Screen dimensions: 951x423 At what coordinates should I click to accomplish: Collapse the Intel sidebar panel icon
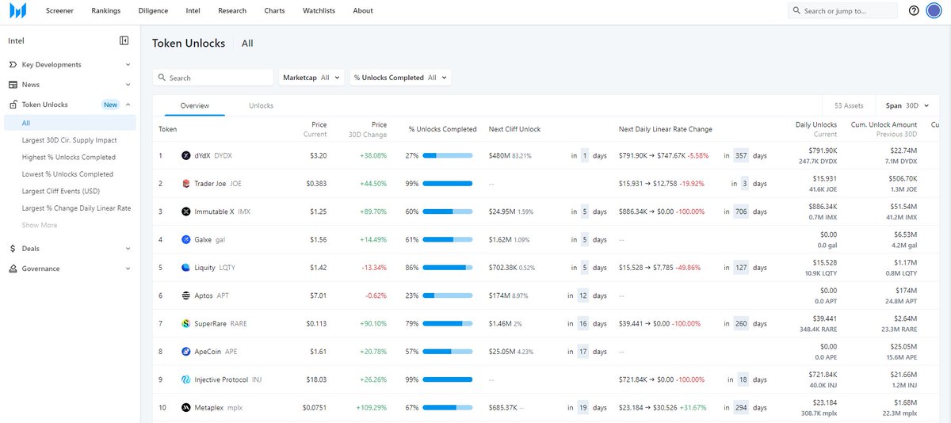(124, 40)
